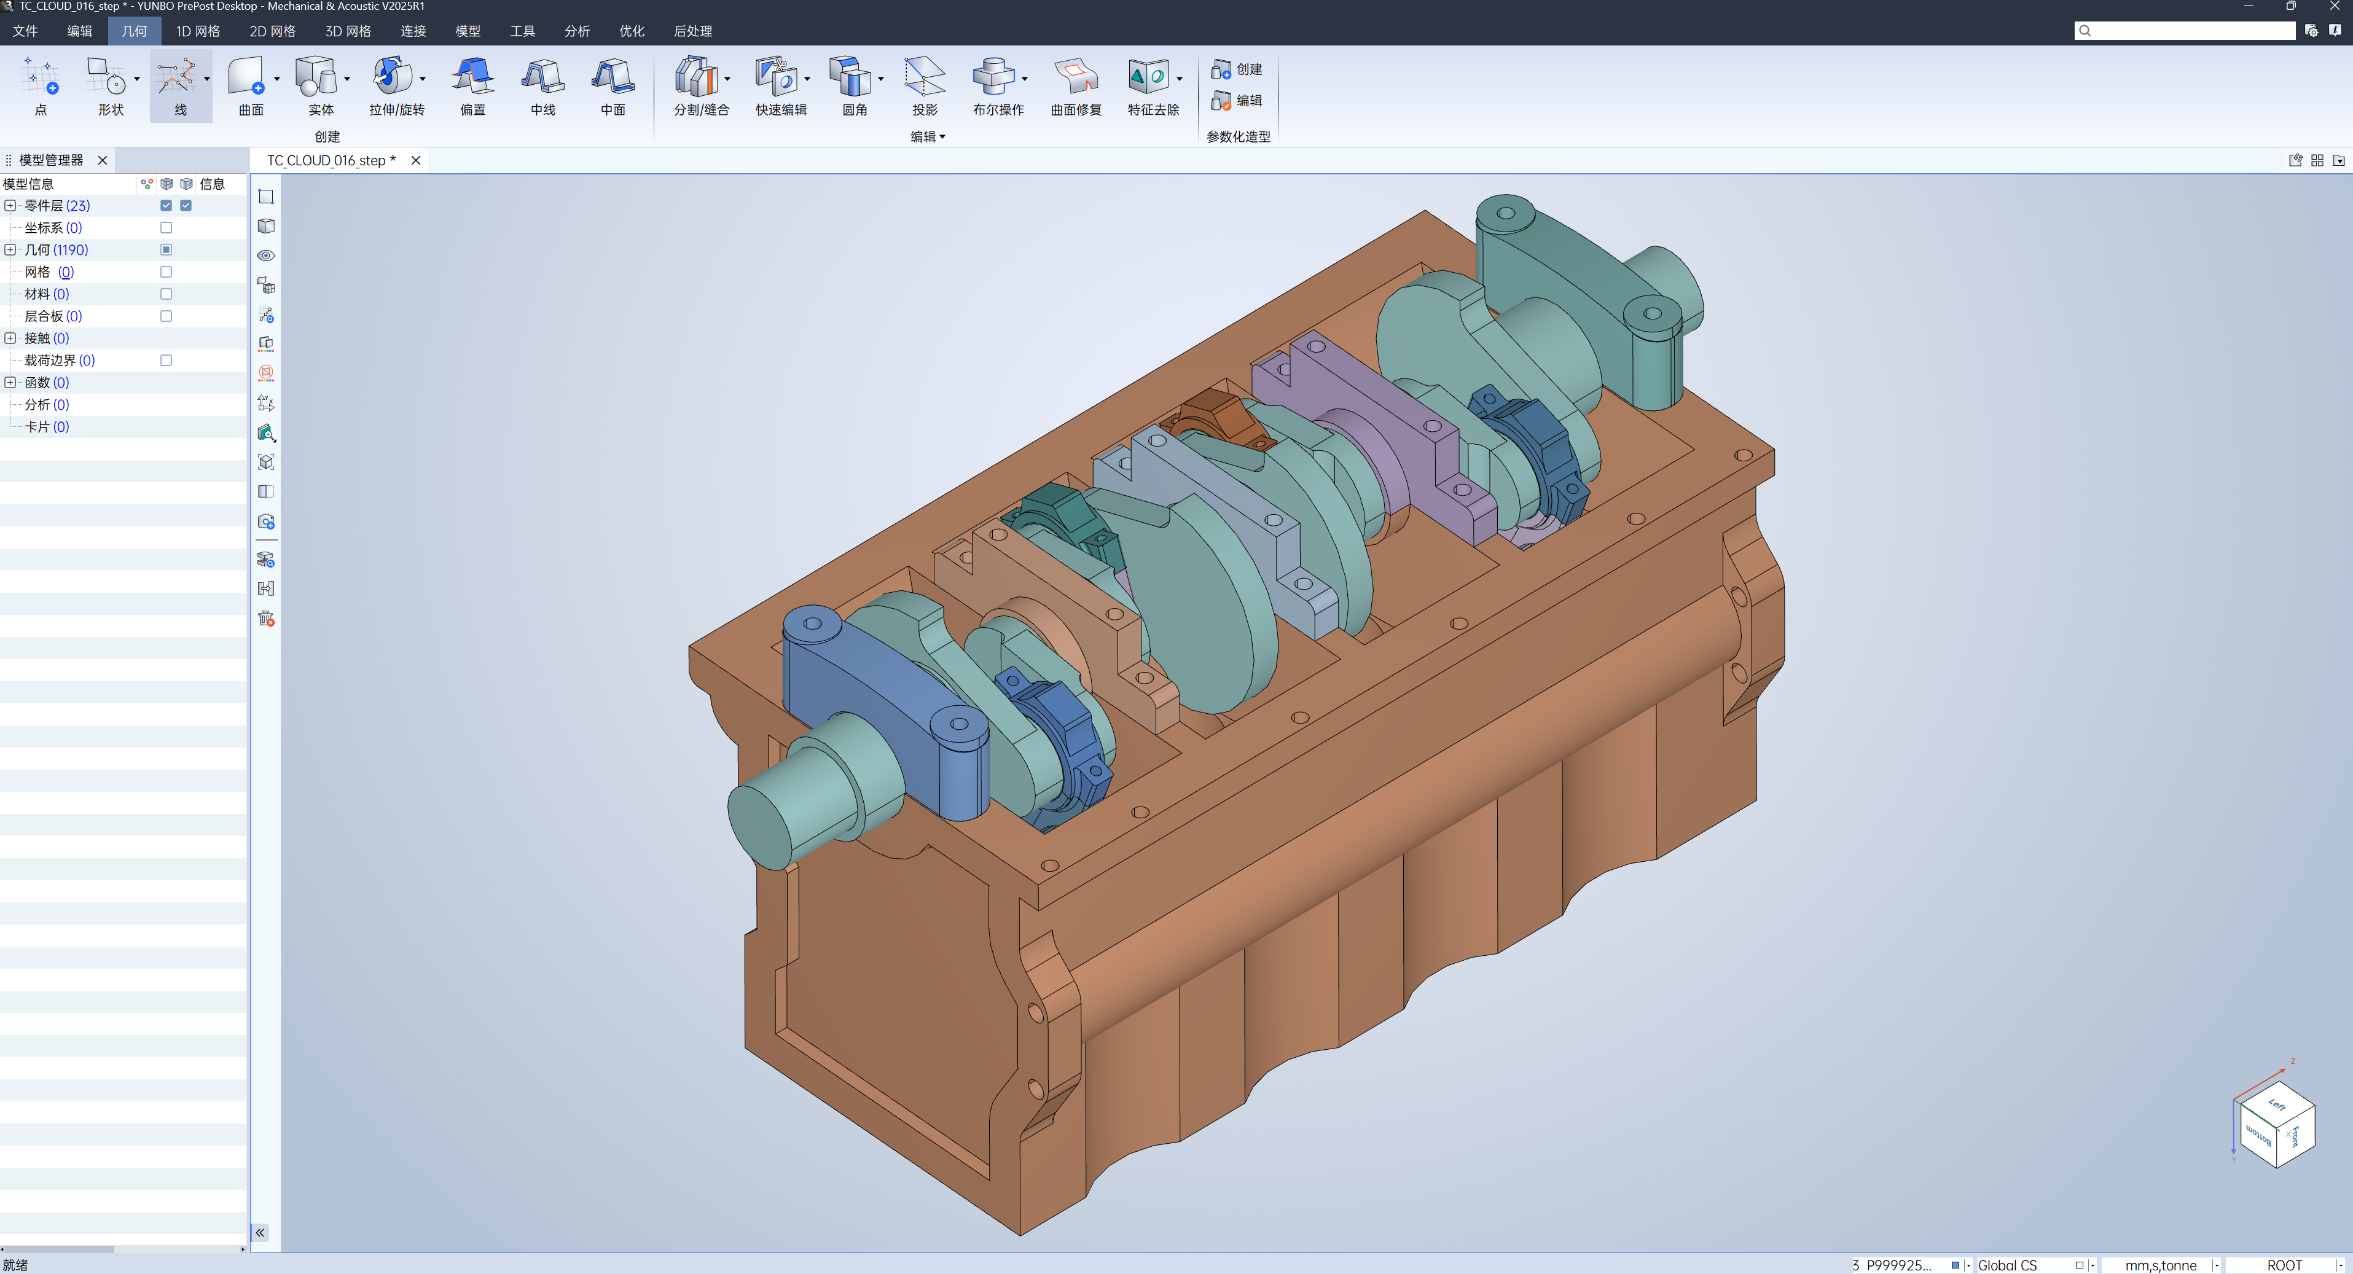Click the camera snapshot icon in the sidebar
The height and width of the screenshot is (1274, 2353).
pos(266,522)
